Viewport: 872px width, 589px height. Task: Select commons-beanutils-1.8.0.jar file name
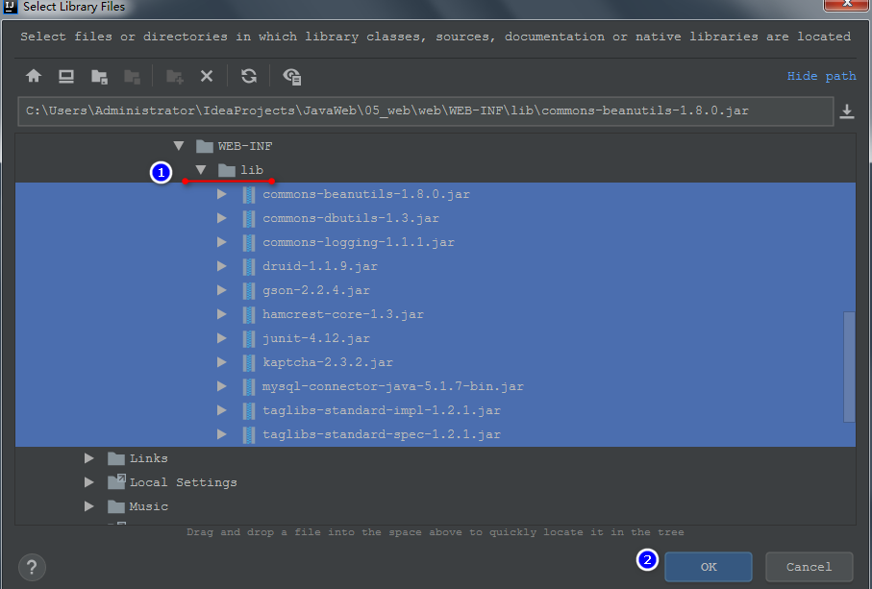tap(366, 194)
